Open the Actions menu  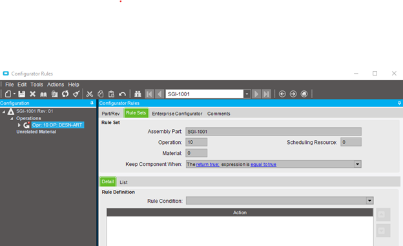click(x=56, y=85)
